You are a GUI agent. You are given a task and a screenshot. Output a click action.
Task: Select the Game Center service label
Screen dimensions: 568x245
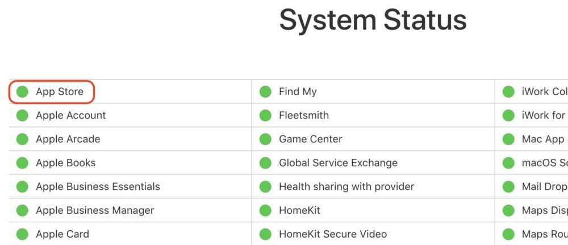point(311,140)
